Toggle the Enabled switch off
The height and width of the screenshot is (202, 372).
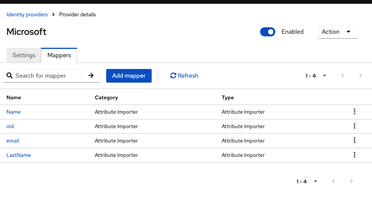pos(268,32)
